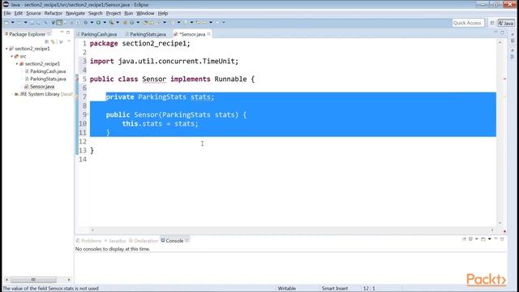Select Sensor.java in Package Explorer tree

pos(42,87)
